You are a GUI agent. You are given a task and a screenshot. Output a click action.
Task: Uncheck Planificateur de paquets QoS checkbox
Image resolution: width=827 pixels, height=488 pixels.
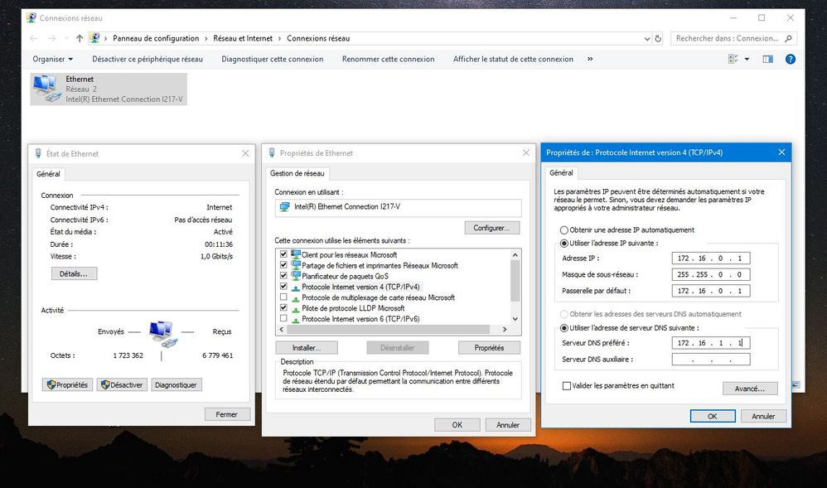coord(284,276)
